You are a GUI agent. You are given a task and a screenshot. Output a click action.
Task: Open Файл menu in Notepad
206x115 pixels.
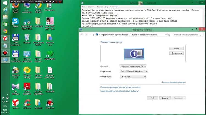point(84,7)
